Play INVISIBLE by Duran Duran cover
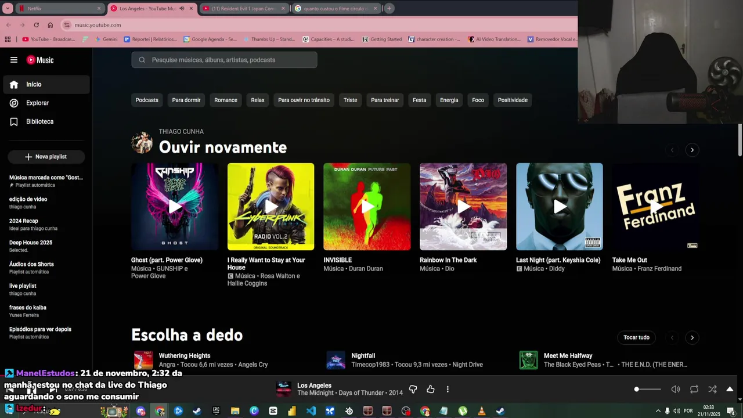 click(367, 207)
